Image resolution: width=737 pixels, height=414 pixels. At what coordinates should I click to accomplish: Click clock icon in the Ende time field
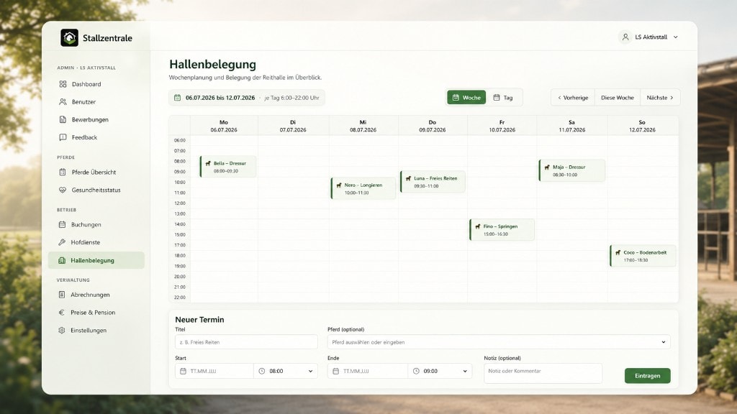pos(416,372)
